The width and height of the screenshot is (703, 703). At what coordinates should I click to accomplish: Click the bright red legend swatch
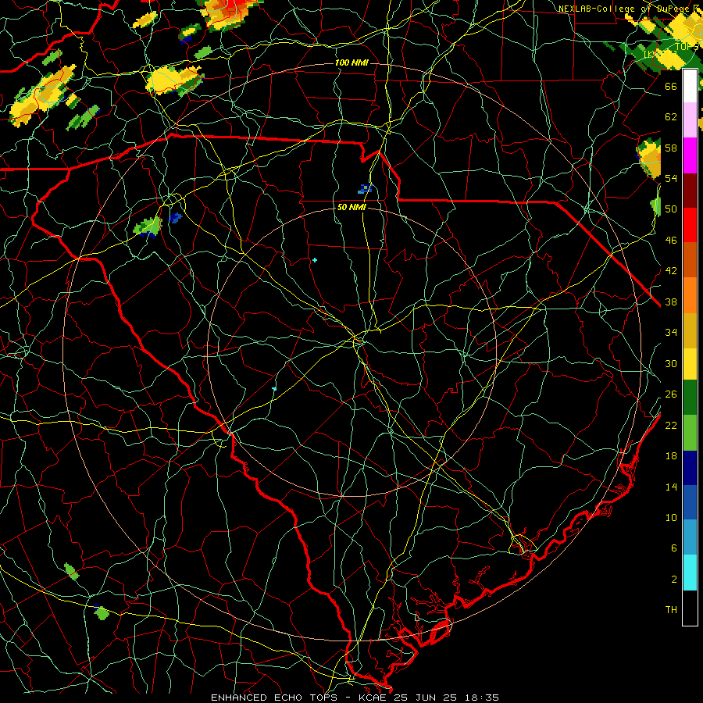click(690, 225)
